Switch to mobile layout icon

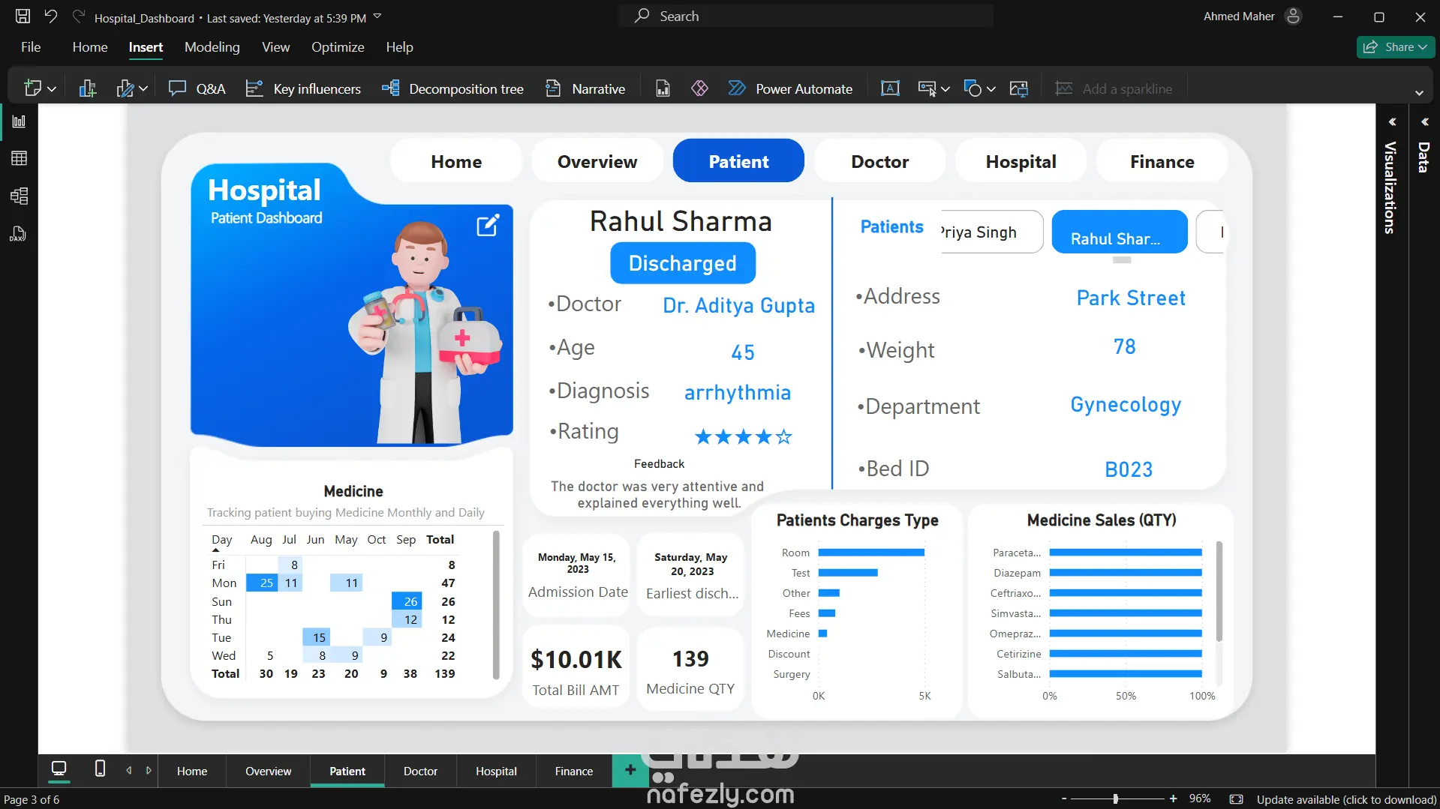[x=100, y=769]
